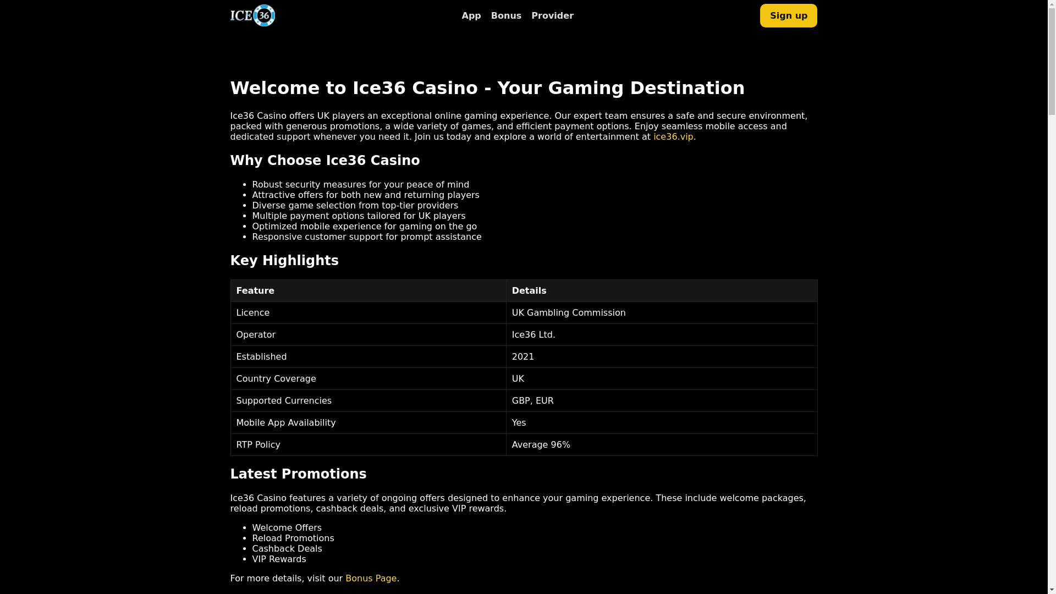This screenshot has height=594, width=1056.
Task: Click the Sign up button
Action: [788, 16]
